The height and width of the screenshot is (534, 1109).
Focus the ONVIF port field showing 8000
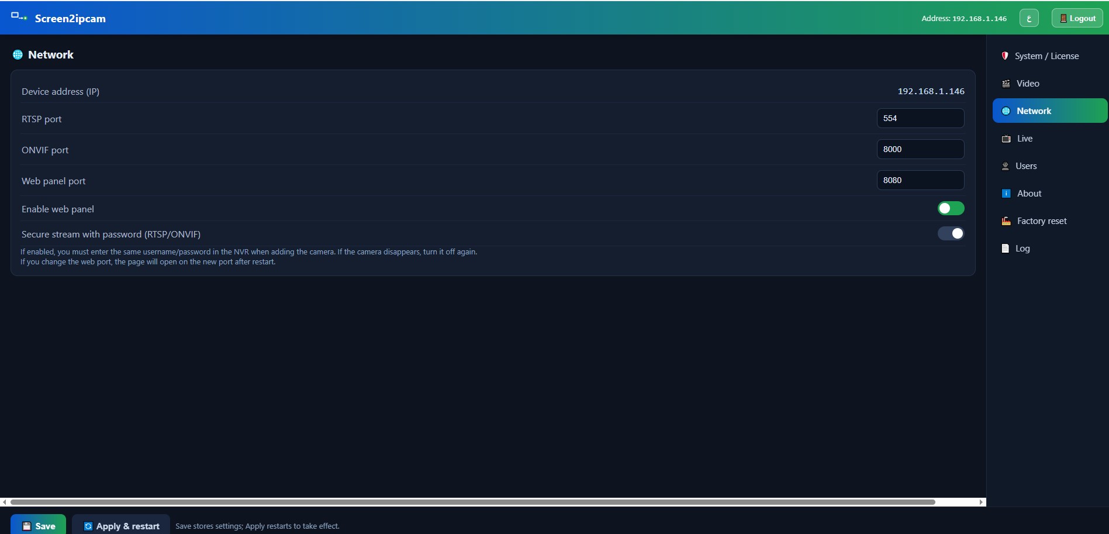click(x=921, y=149)
